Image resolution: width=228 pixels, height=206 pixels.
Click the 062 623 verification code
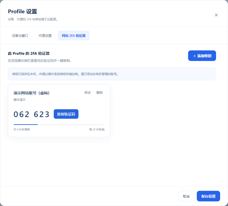coord(31,114)
